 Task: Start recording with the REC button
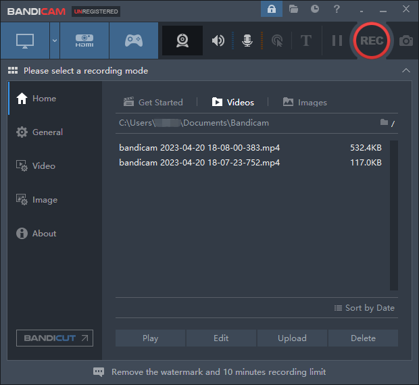coord(372,41)
